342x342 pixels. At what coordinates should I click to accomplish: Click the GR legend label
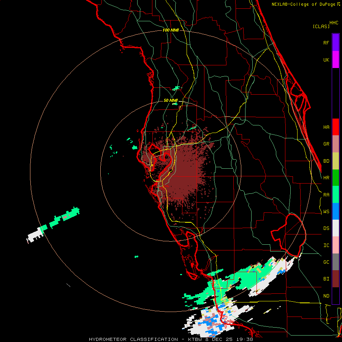coord(326,144)
